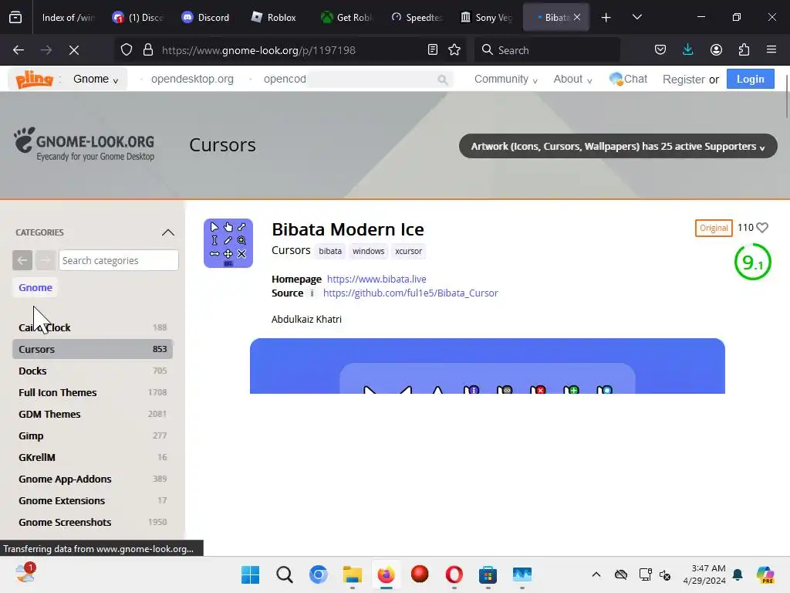Open File Explorer from the taskbar
The image size is (790, 593).
[x=352, y=574]
